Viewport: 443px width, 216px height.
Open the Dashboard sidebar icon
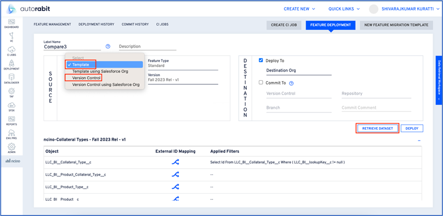click(x=11, y=23)
